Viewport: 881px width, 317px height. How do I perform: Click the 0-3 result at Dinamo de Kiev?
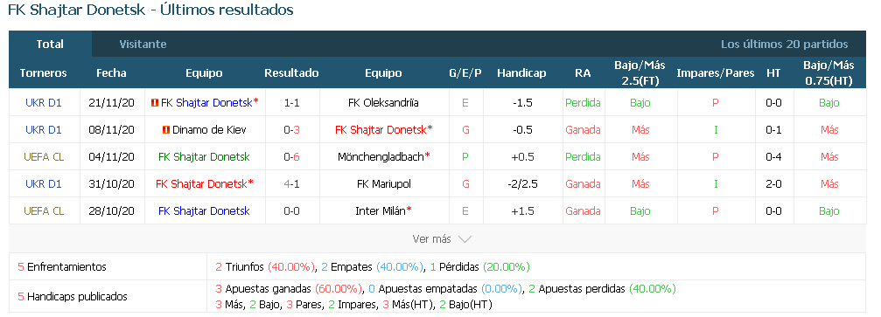[291, 129]
